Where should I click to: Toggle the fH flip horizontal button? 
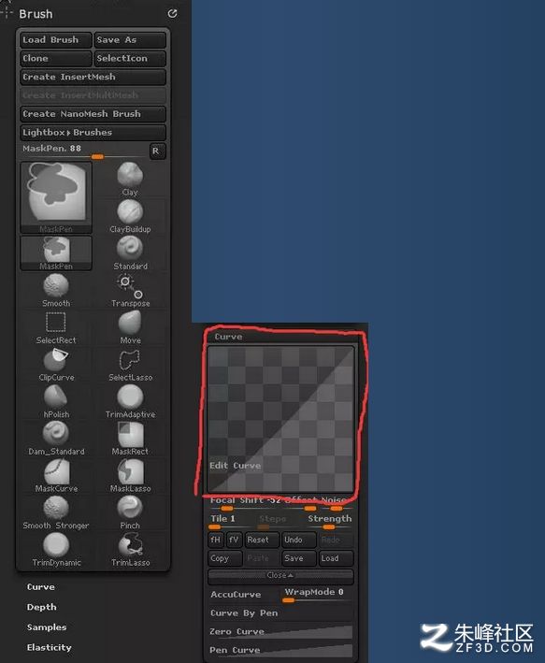216,540
